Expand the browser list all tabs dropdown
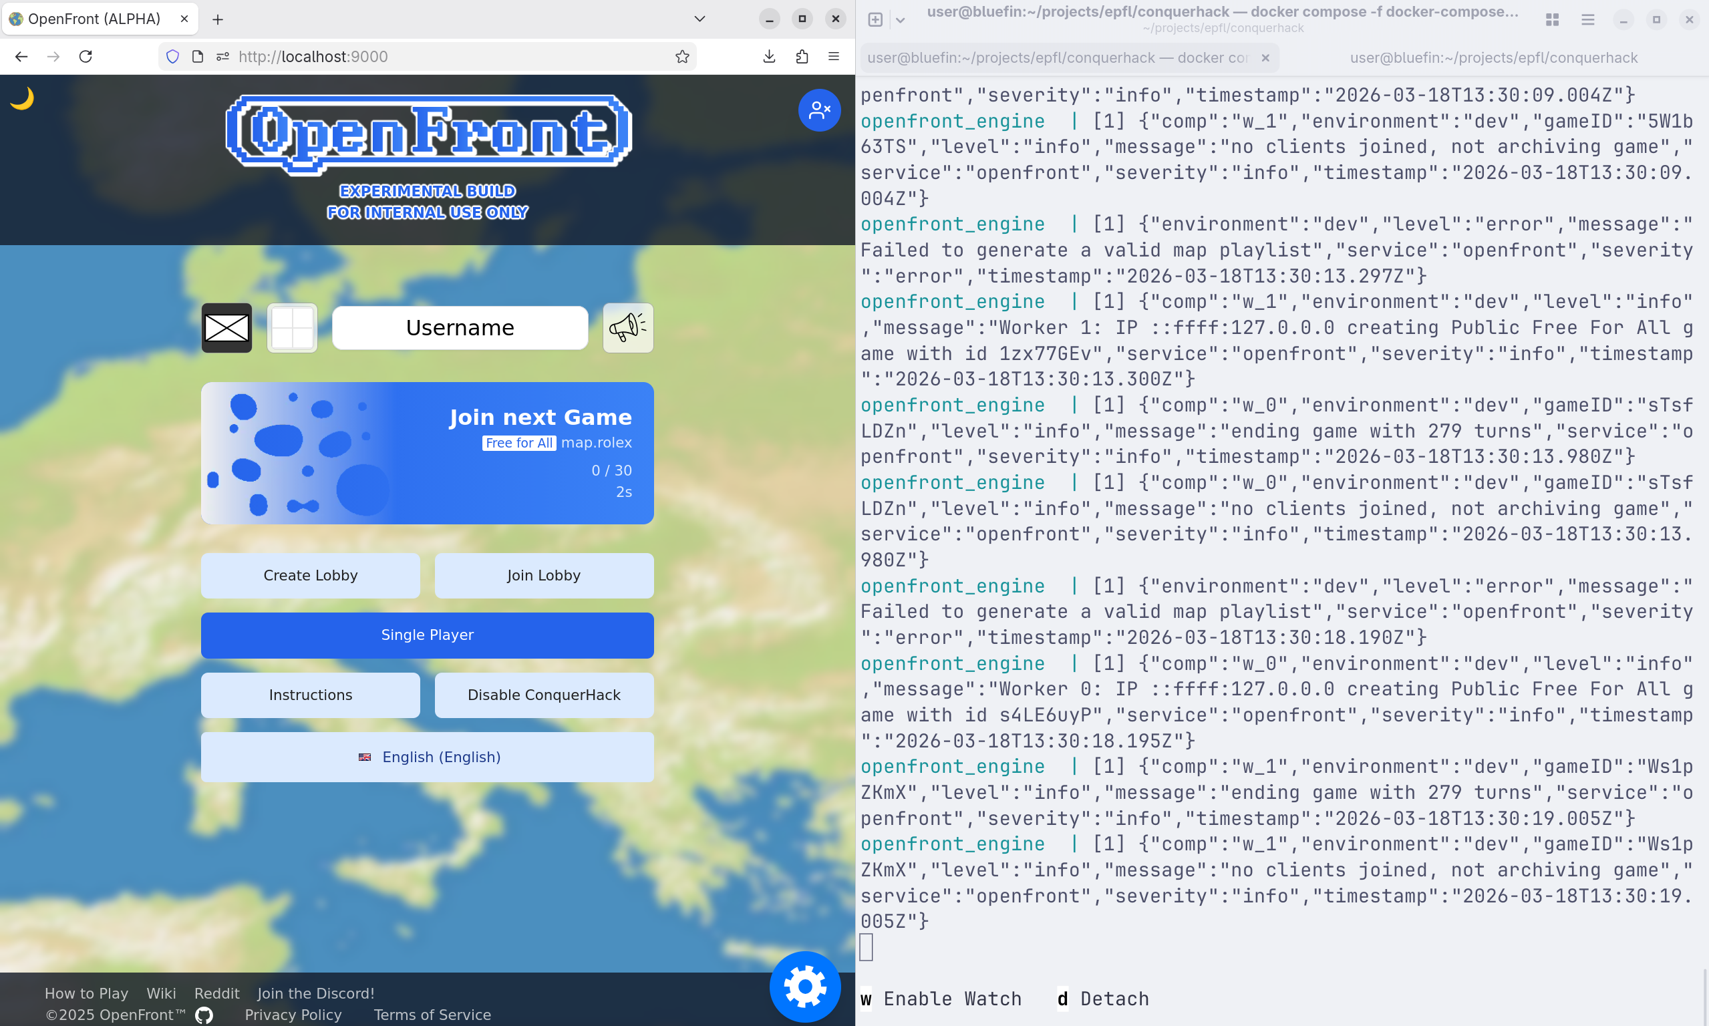 click(x=700, y=19)
